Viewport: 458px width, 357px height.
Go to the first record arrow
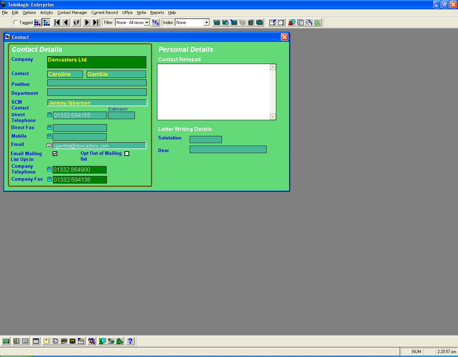tap(57, 23)
